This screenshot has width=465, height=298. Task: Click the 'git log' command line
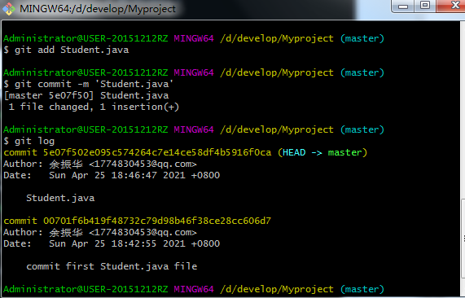pyautogui.click(x=29, y=141)
